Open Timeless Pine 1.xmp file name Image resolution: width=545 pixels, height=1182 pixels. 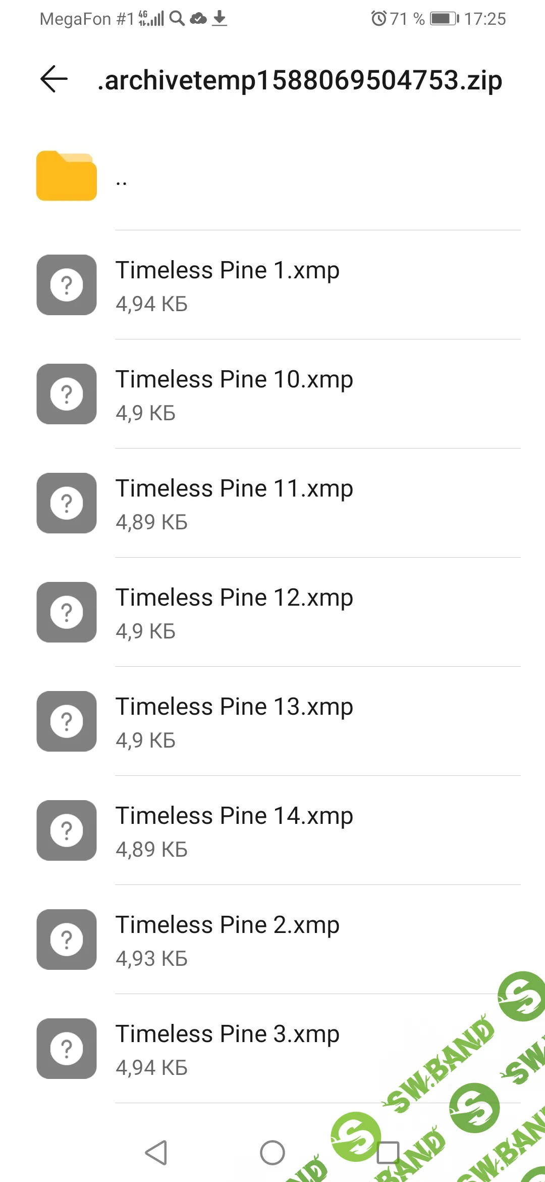227,270
